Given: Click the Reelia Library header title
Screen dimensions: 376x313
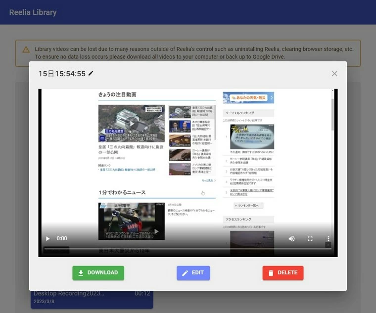Looking at the screenshot, I should pos(33,12).
